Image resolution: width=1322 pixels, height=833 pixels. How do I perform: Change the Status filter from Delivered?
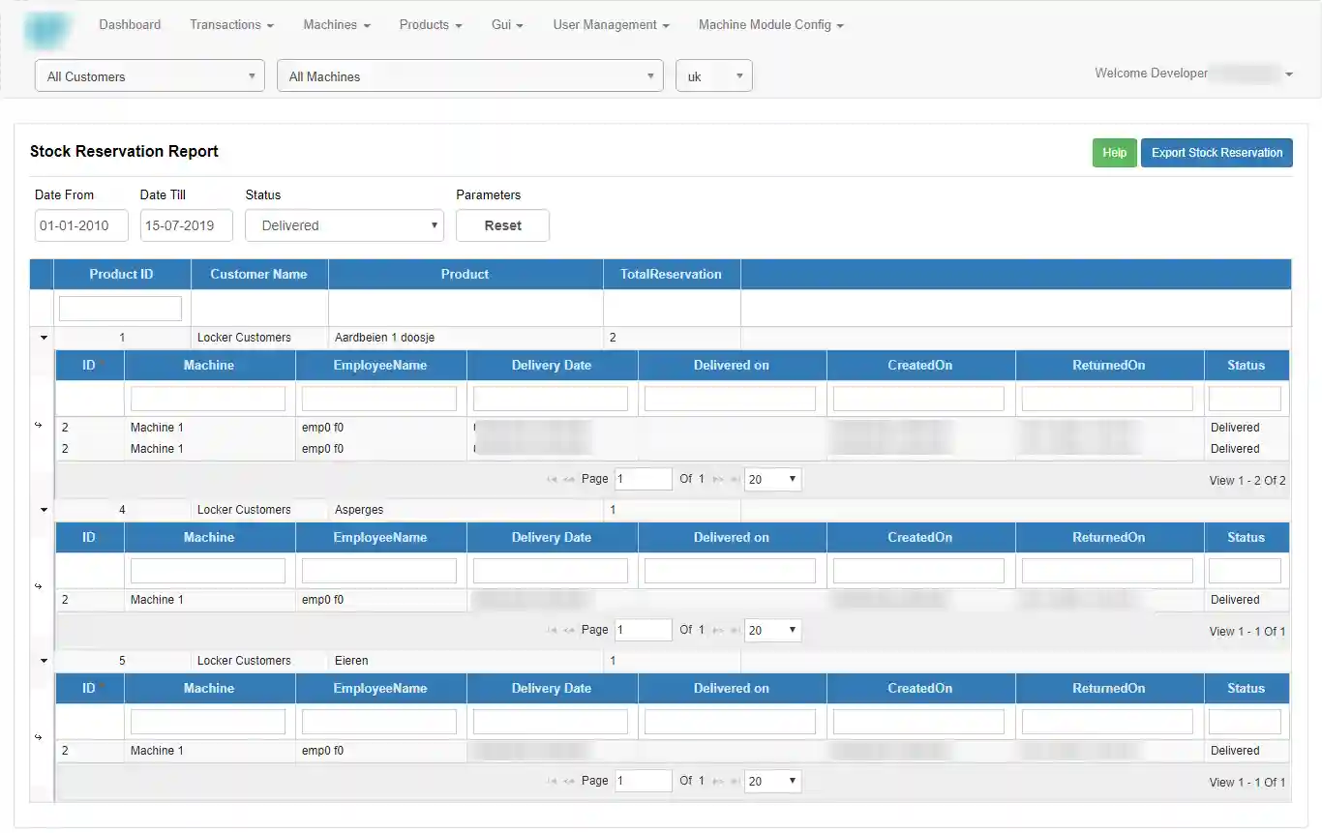pyautogui.click(x=345, y=225)
